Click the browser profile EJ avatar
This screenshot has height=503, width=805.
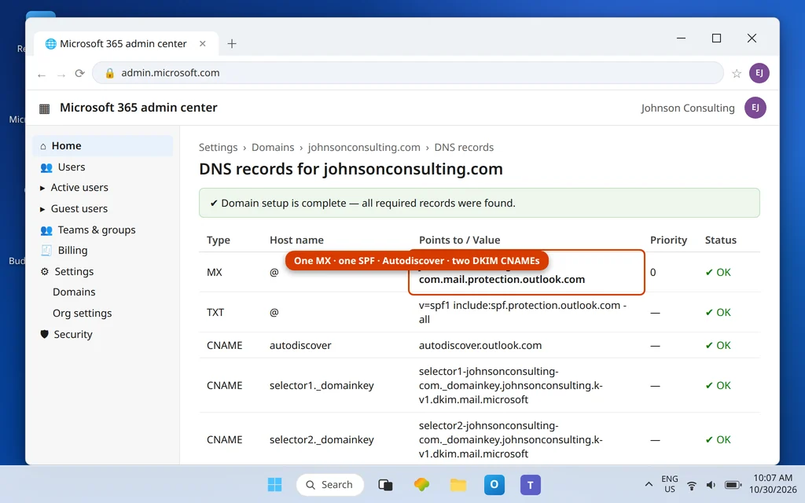(x=759, y=73)
